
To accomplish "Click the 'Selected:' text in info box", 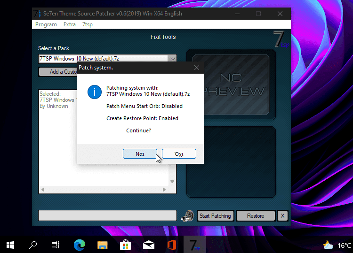I will tap(50, 93).
